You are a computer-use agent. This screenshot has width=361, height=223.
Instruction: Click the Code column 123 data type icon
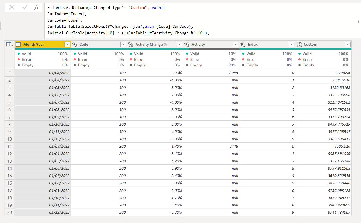pos(75,44)
